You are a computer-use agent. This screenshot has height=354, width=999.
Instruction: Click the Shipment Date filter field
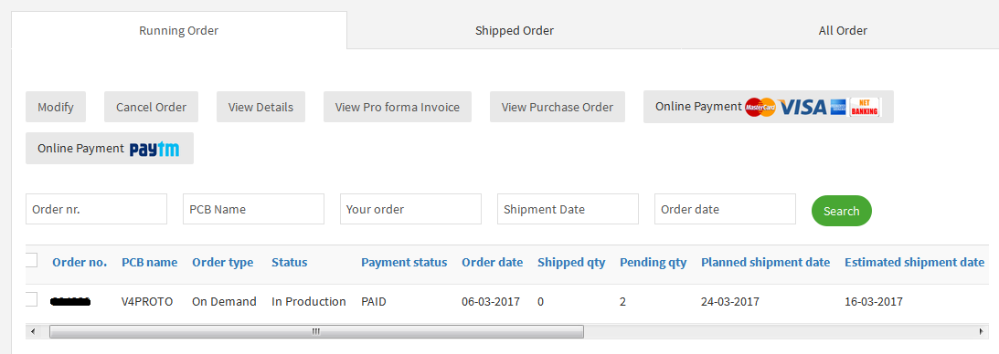[x=568, y=209]
